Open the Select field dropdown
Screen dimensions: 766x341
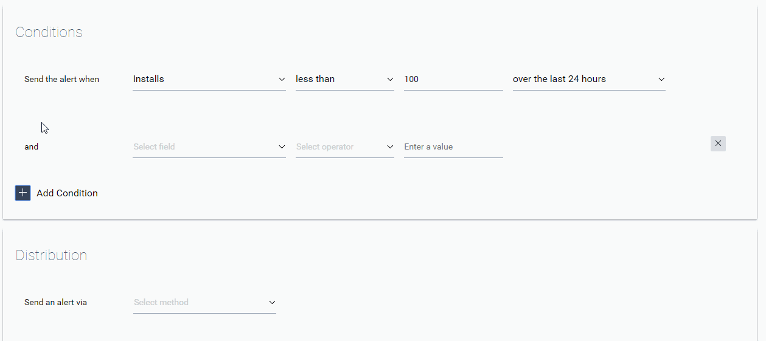[x=209, y=146]
